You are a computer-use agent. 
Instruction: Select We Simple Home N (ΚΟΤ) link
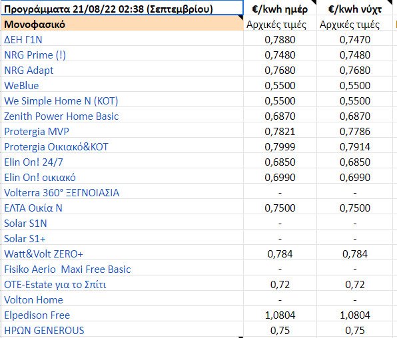pyautogui.click(x=61, y=101)
